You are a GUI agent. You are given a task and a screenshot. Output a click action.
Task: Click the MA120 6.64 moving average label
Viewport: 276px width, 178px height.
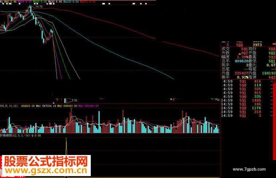(71, 2)
